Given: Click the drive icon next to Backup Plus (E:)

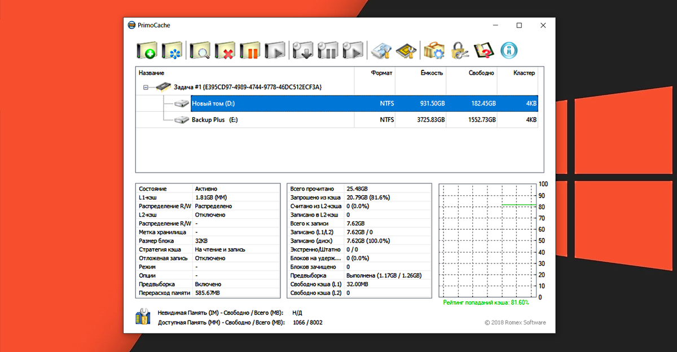Looking at the screenshot, I should tap(182, 120).
